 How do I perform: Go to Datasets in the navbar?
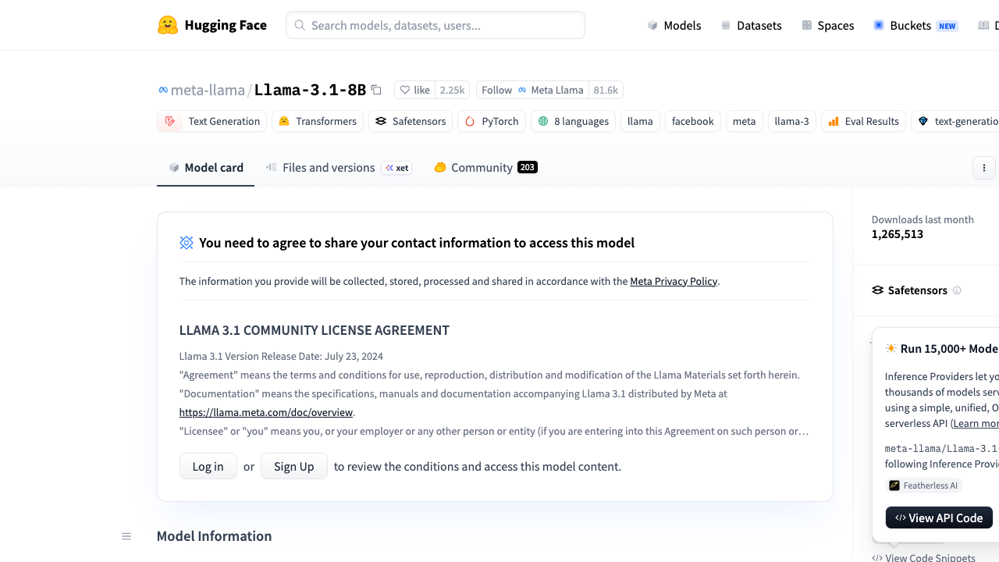click(x=751, y=25)
